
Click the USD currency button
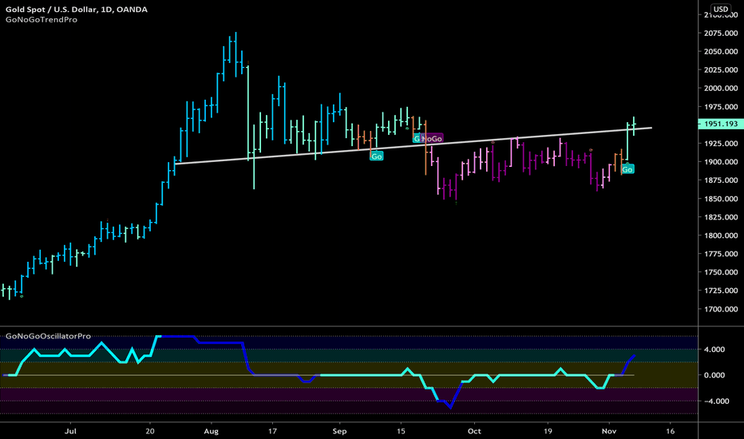[x=720, y=9]
